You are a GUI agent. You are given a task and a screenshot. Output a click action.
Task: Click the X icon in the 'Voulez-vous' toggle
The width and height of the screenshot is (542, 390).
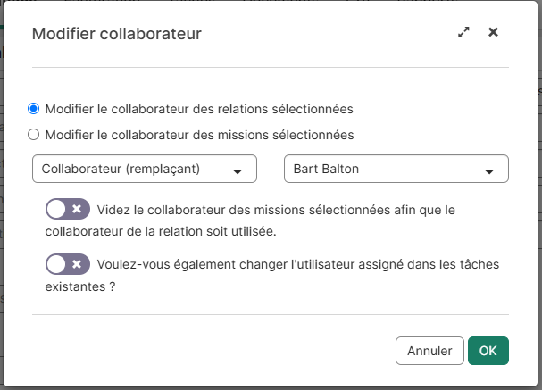pos(77,264)
